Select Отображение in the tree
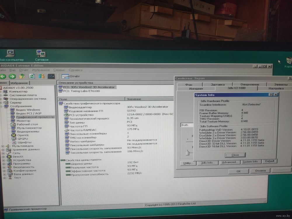 [x=21, y=106]
